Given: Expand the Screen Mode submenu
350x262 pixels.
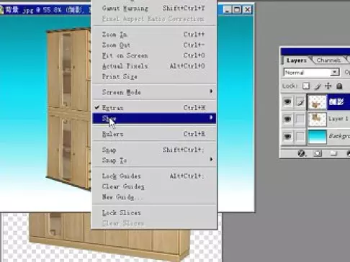Looking at the screenshot, I should point(154,92).
